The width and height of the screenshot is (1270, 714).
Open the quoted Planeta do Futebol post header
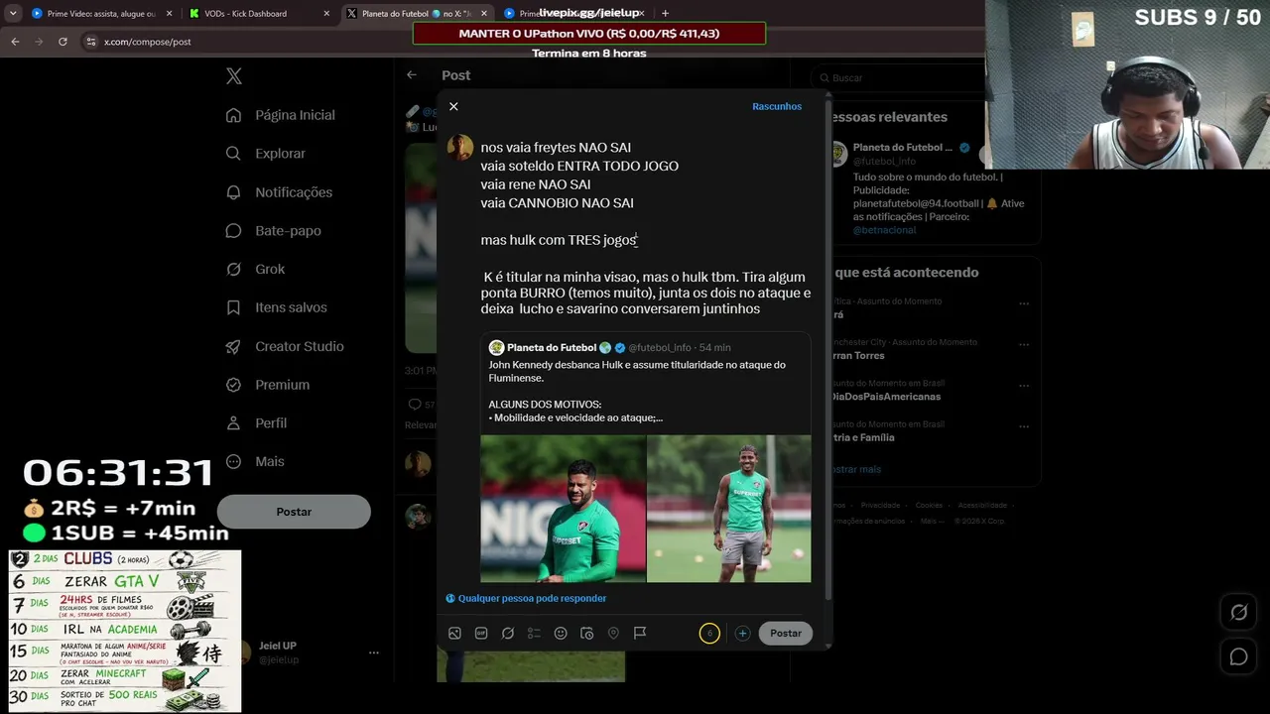609,348
